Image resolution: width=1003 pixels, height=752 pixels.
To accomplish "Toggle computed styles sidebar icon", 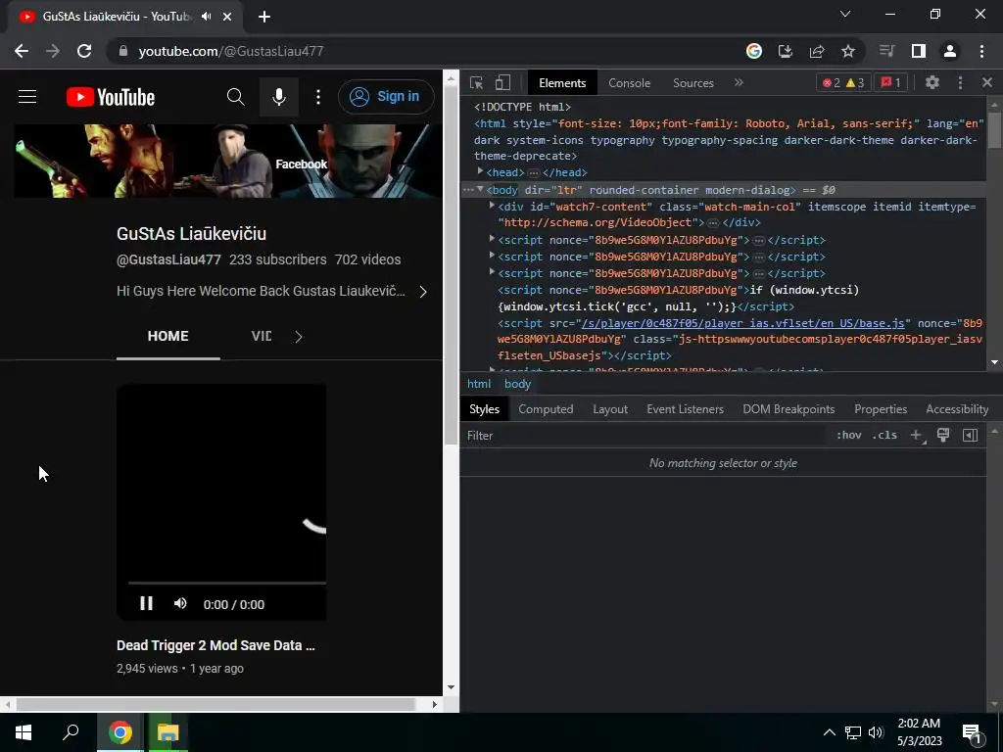I will [970, 436].
